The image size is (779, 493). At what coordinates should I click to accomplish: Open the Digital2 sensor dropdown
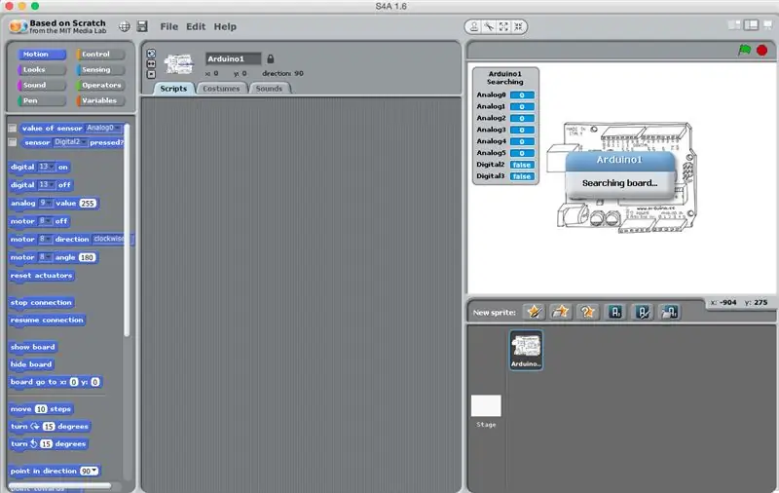[70, 142]
